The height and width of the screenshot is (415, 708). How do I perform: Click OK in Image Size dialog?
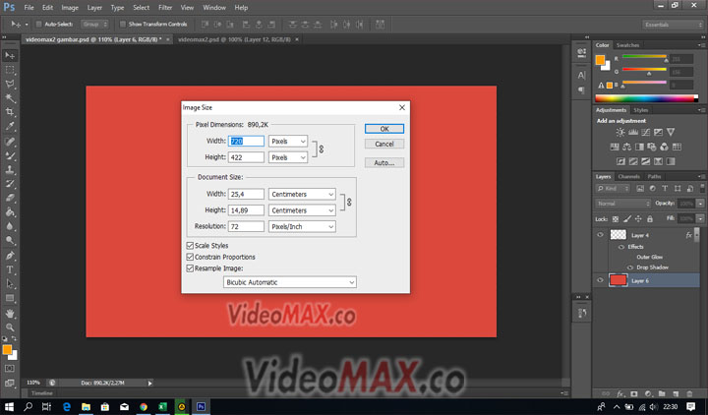click(384, 129)
